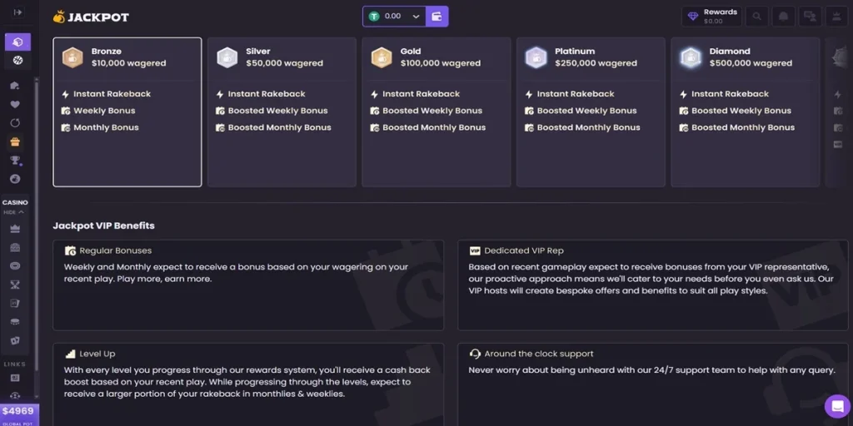Open favorites heart icon in sidebar
This screenshot has height=426, width=853.
pyautogui.click(x=15, y=105)
